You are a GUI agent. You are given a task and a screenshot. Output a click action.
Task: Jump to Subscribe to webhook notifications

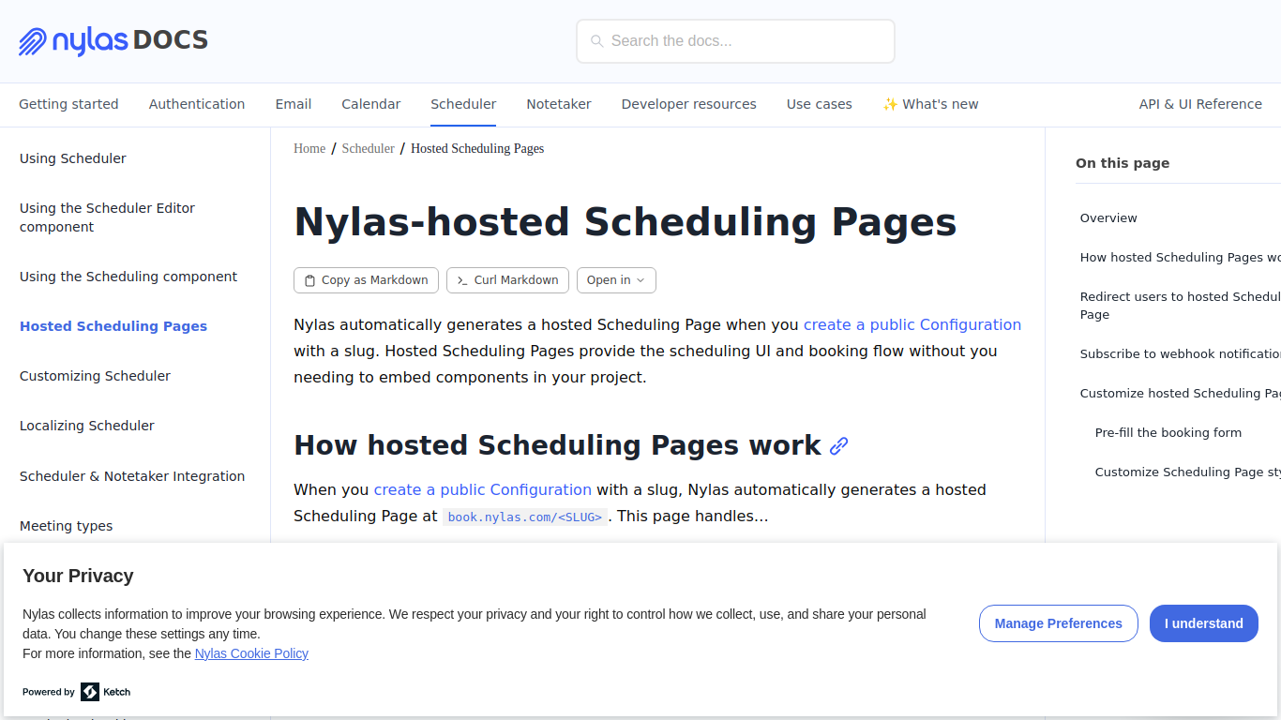(x=1180, y=353)
